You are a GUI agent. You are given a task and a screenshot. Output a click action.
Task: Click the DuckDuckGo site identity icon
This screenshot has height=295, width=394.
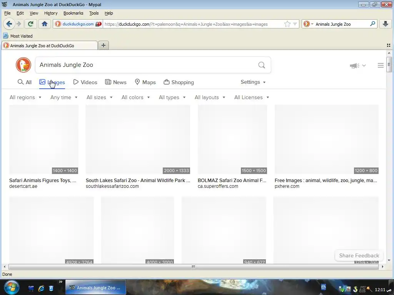[x=58, y=24]
